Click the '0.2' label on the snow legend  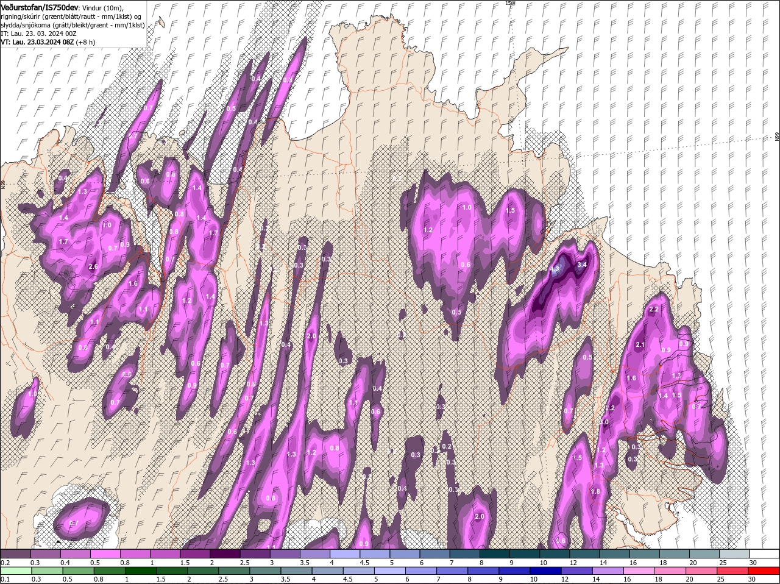[5, 562]
